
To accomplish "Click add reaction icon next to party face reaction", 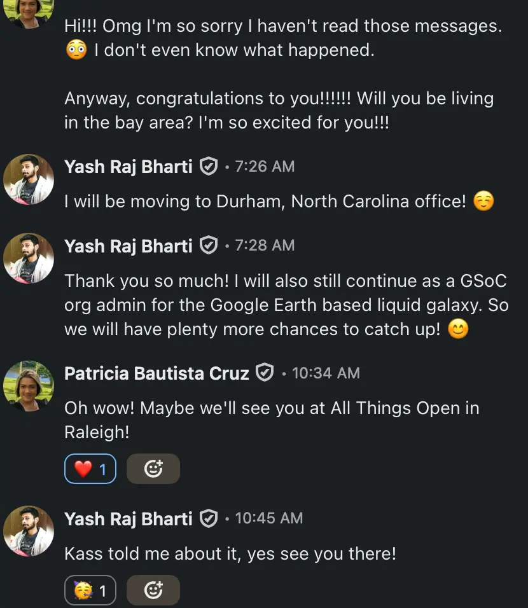I will coord(153,591).
